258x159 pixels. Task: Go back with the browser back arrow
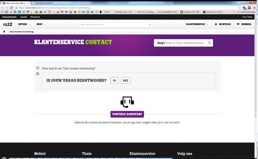pyautogui.click(x=3, y=8)
